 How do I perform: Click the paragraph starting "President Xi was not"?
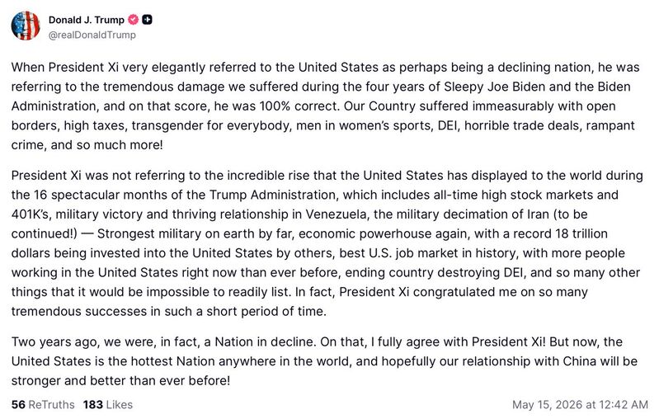click(327, 243)
